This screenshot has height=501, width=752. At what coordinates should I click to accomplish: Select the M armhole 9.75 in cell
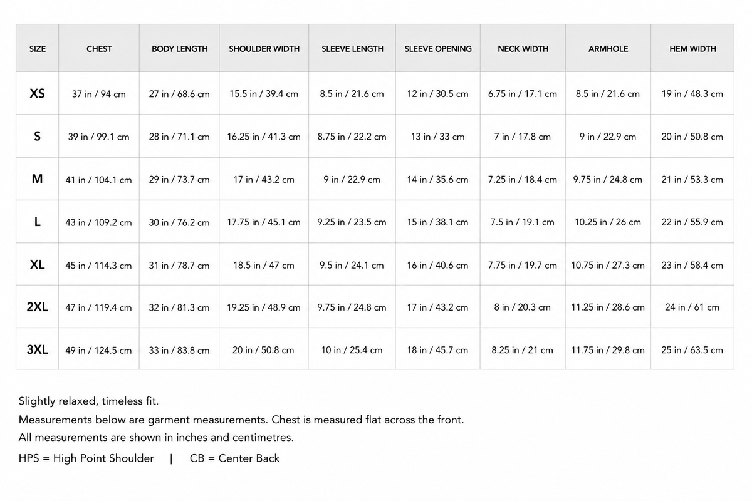point(608,180)
